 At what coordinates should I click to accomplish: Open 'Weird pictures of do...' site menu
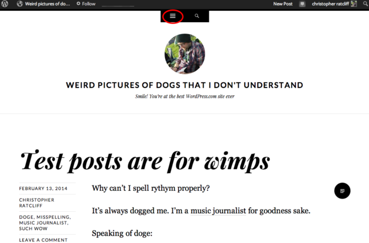pos(47,4)
